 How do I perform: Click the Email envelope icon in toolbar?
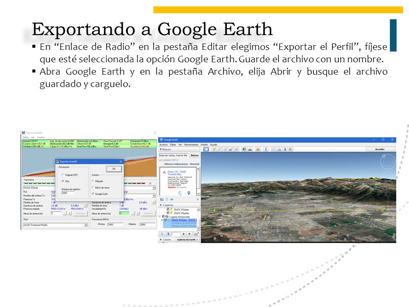[274, 149]
